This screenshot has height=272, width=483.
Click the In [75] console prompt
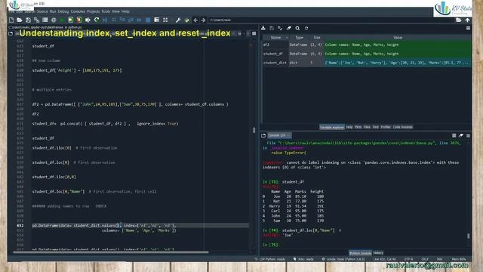coord(270,245)
